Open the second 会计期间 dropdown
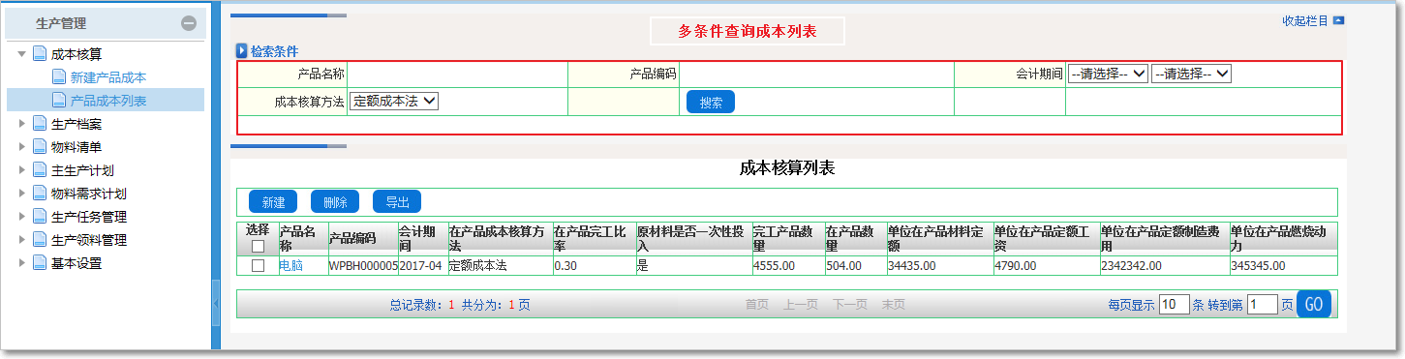This screenshot has width=1405, height=359. pos(1191,74)
